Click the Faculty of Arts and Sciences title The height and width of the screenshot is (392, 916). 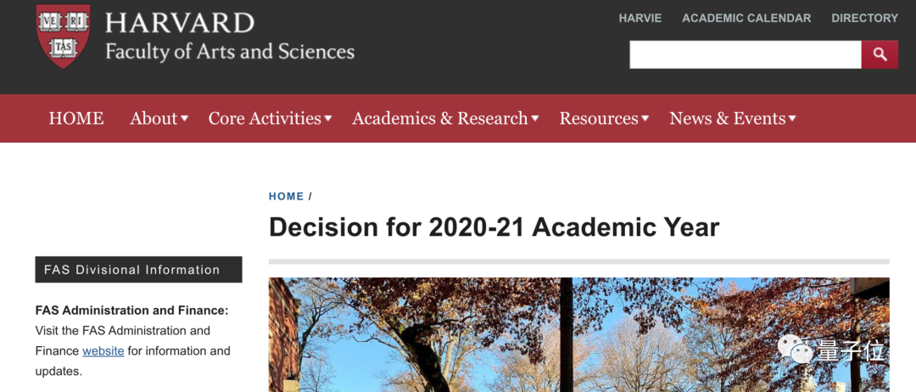click(x=230, y=52)
